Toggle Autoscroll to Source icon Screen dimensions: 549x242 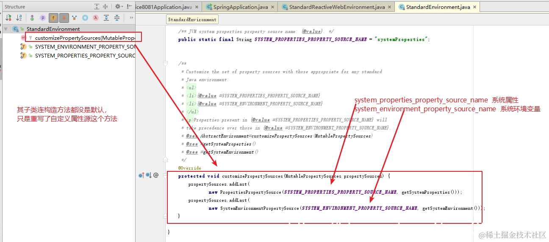pyautogui.click(x=106, y=18)
